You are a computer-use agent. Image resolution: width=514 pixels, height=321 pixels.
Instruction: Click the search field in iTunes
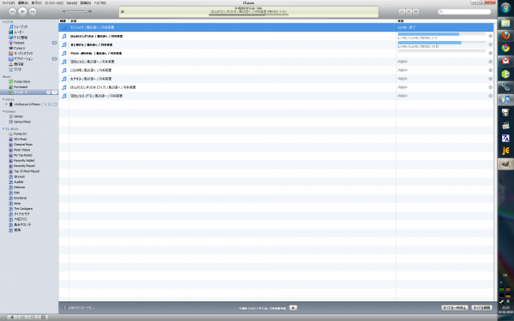click(464, 11)
